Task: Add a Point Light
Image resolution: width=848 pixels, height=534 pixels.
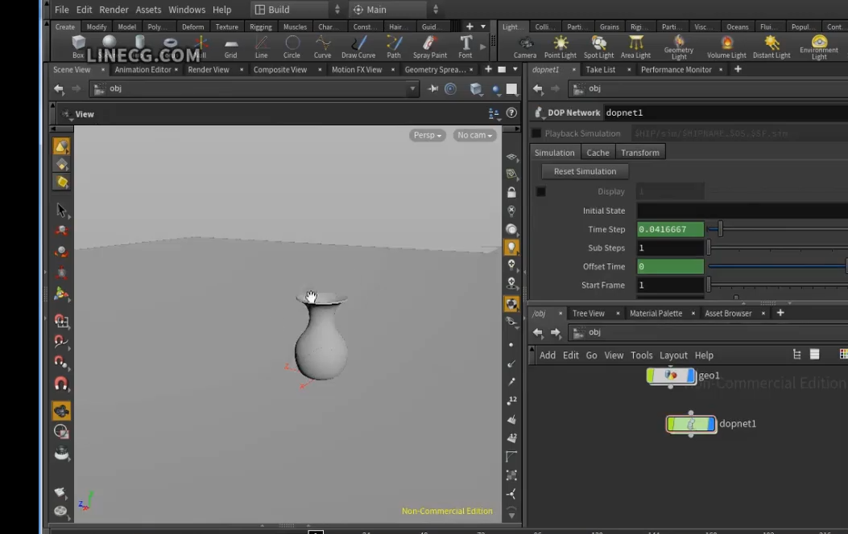Action: [x=561, y=47]
